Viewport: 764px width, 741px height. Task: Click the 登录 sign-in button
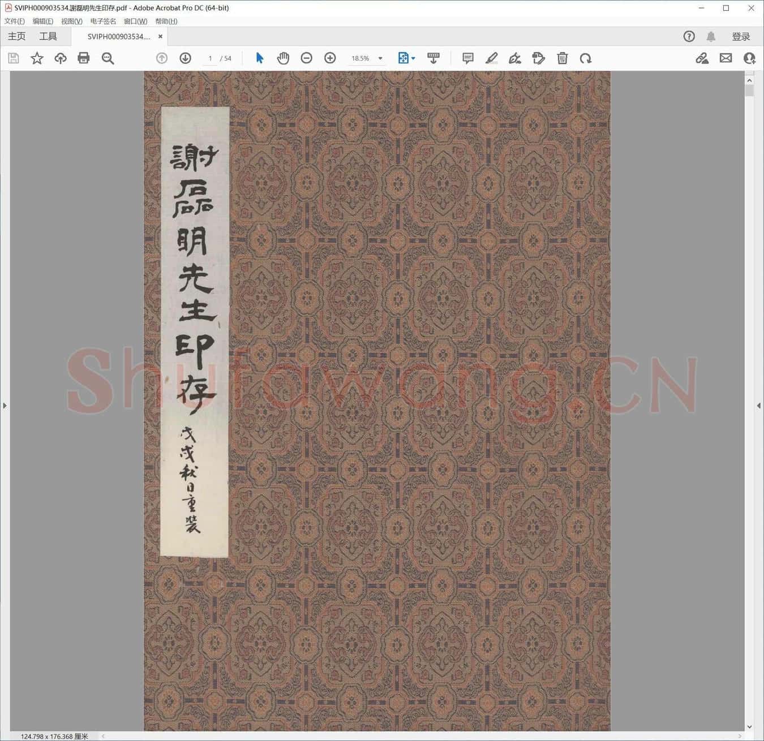[x=741, y=36]
